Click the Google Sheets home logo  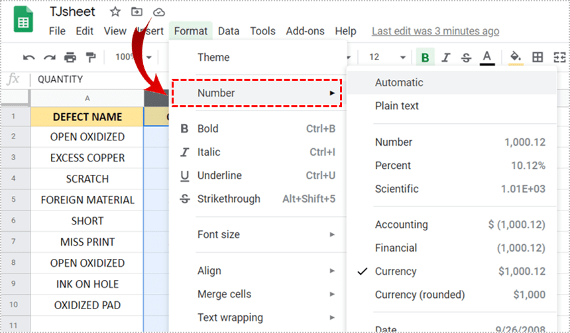pyautogui.click(x=24, y=21)
